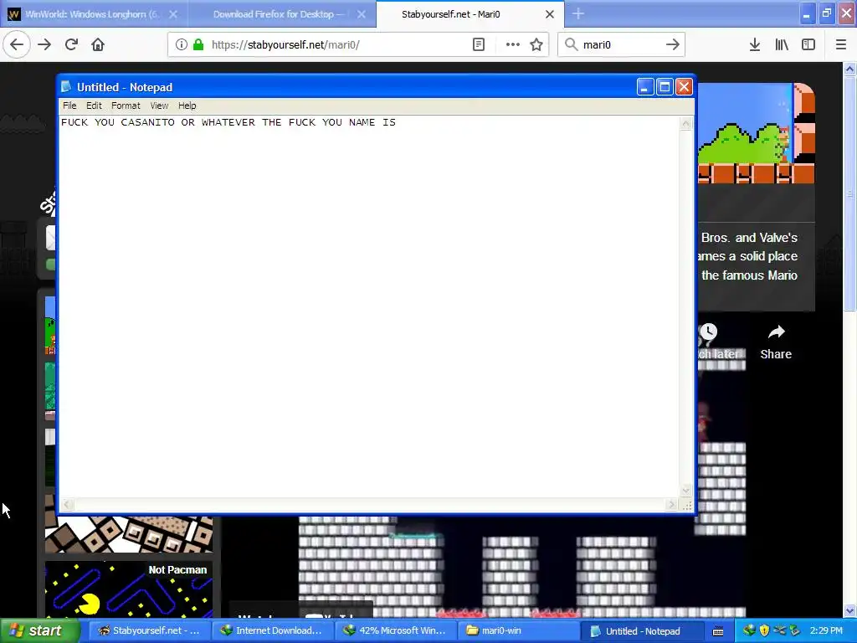Screen dimensions: 857x643
Task: Open page actions three-dots menu
Action: click(x=513, y=44)
